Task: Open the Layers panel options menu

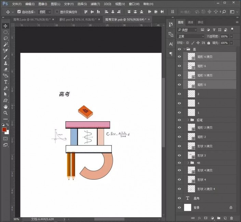Action: [x=237, y=22]
